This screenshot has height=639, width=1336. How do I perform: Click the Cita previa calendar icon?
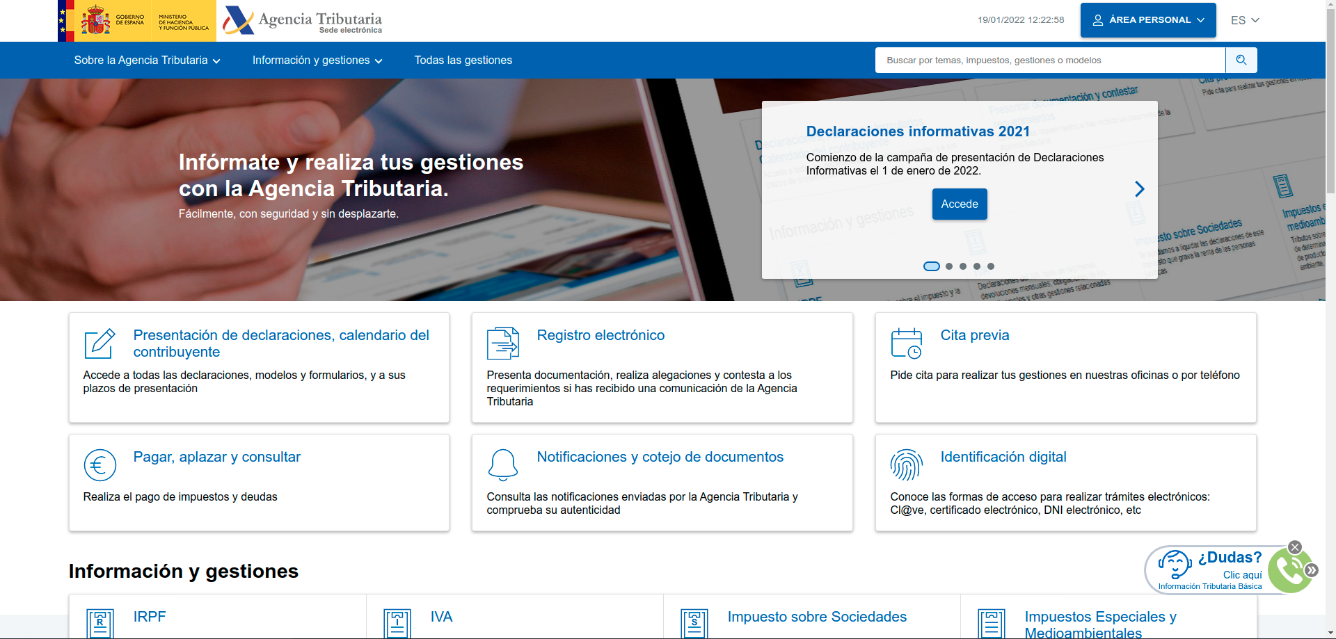[x=906, y=343]
